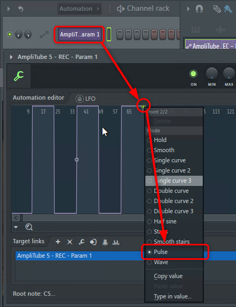Screen dimensions: 236x307
Task: Open the Automation channel filter dropdown
Action: pos(79,9)
